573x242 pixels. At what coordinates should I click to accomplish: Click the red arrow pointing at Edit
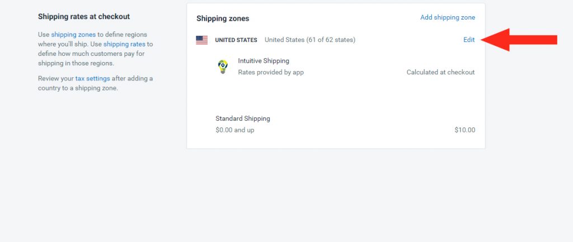pos(519,40)
